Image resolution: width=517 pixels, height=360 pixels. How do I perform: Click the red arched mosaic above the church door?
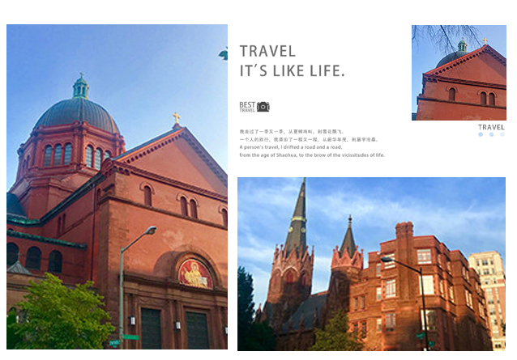pyautogui.click(x=194, y=273)
